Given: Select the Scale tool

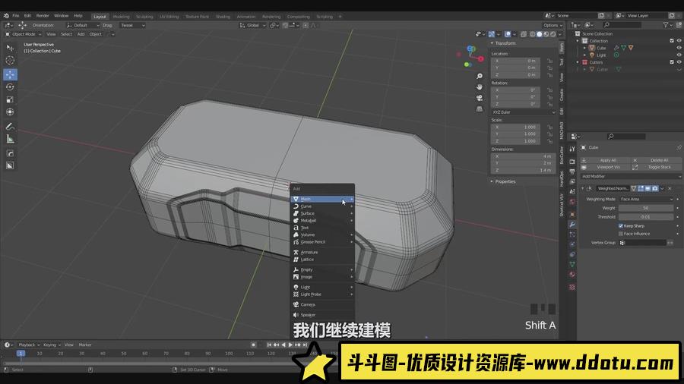Looking at the screenshot, I should tap(10, 99).
